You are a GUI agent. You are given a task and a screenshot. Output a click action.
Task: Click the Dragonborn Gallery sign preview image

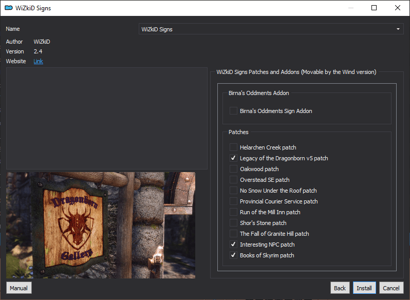coord(101,225)
